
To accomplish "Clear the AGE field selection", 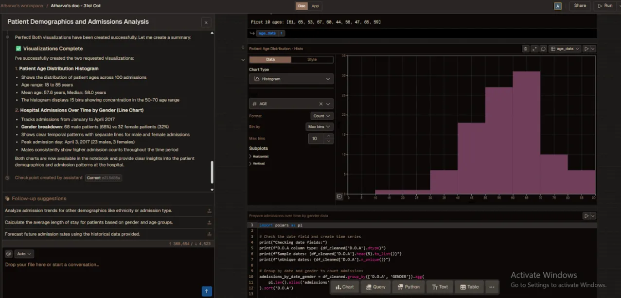I will [321, 104].
